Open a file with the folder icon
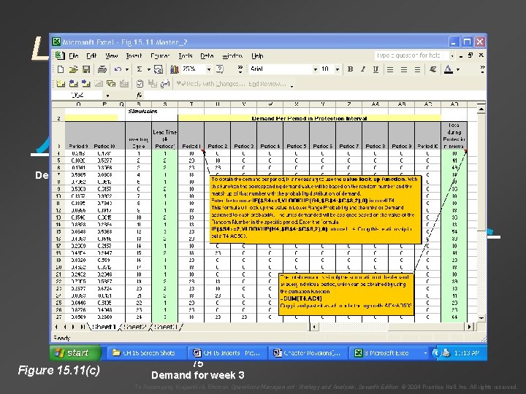Image resolution: width=526 pixels, height=394 pixels. [73, 69]
